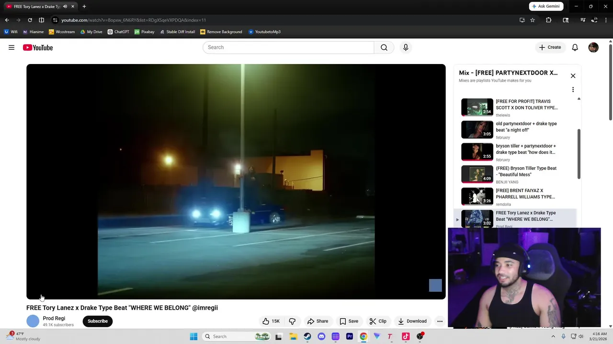This screenshot has height=344, width=613.
Task: Open a new browser tab
Action: [x=84, y=6]
